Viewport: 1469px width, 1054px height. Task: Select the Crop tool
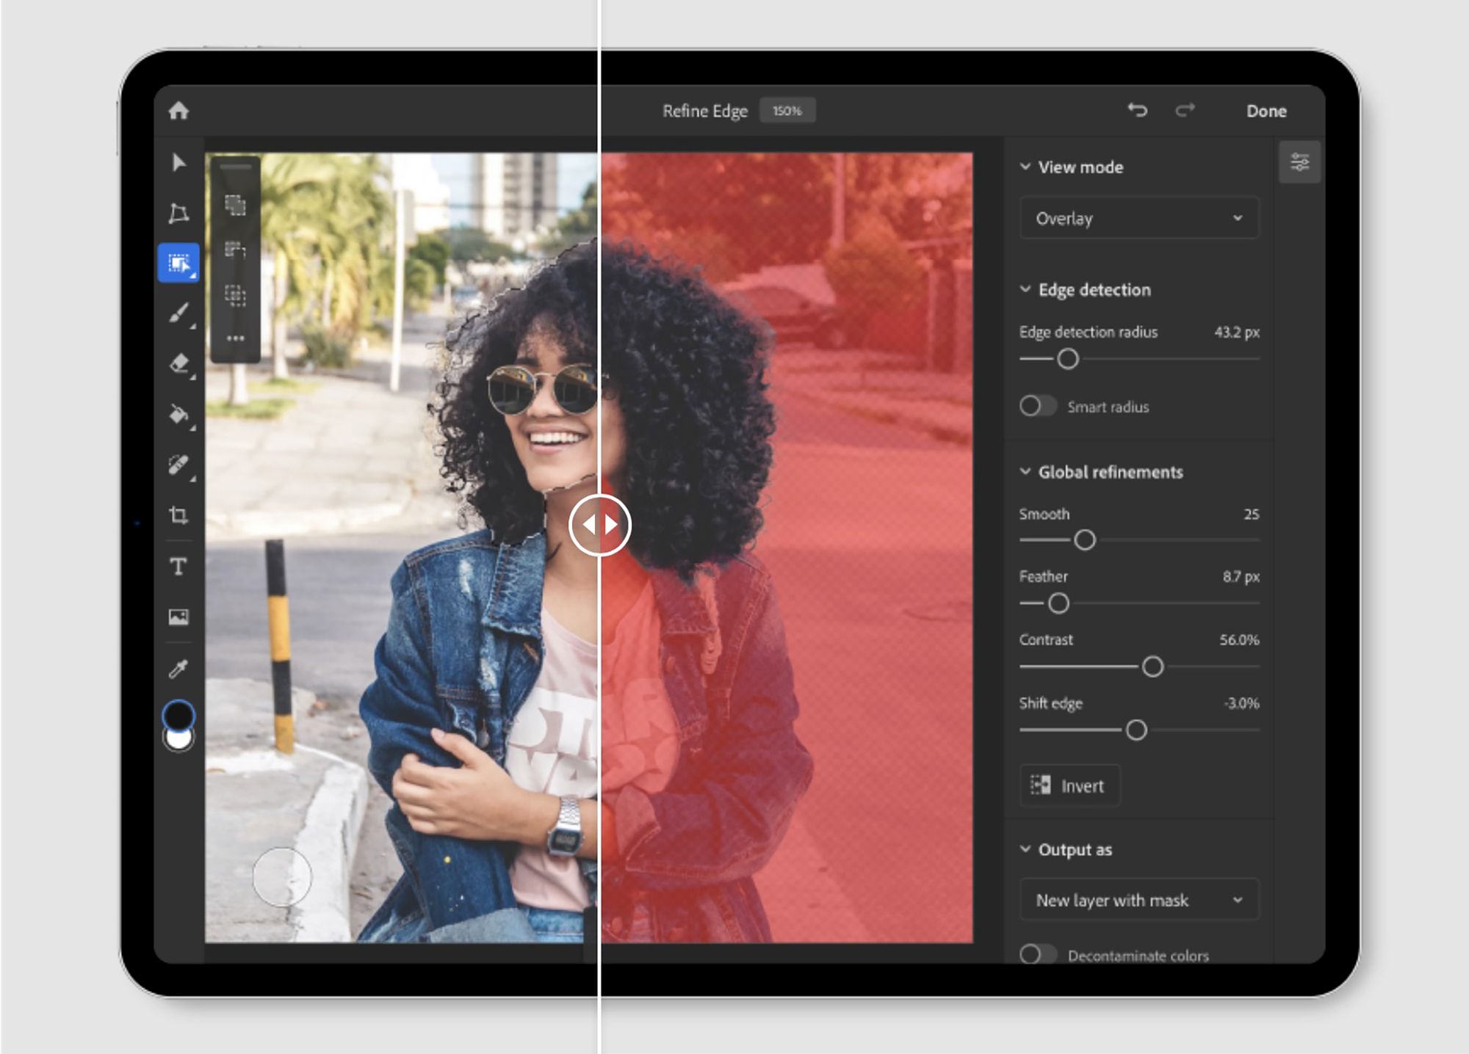pyautogui.click(x=178, y=515)
